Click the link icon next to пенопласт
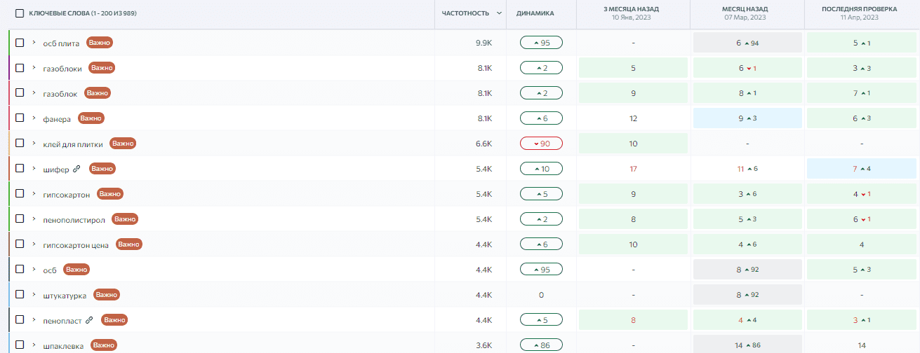Screen dimensions: 920x353 [x=89, y=320]
